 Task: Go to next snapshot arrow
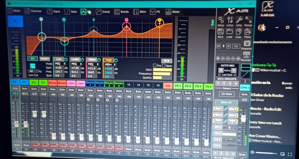click(x=228, y=46)
